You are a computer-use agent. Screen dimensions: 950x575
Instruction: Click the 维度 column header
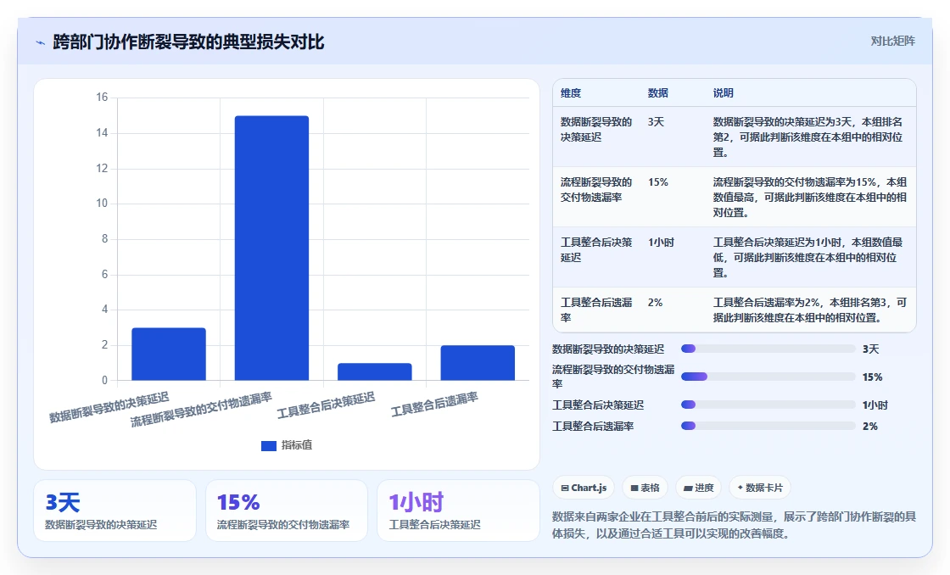(571, 92)
